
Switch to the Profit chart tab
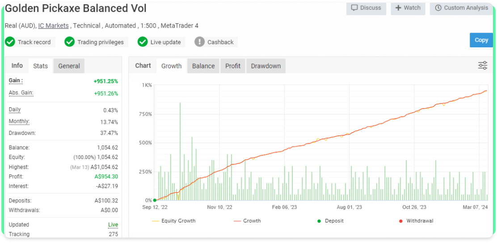pos(233,66)
